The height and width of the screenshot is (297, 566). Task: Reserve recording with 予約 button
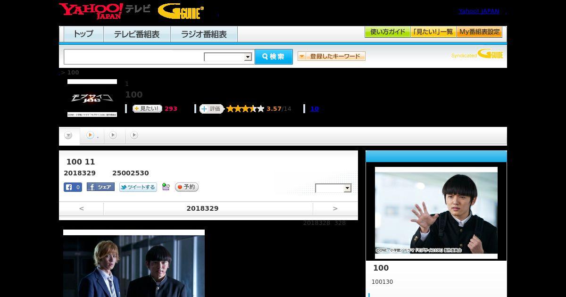click(x=187, y=187)
